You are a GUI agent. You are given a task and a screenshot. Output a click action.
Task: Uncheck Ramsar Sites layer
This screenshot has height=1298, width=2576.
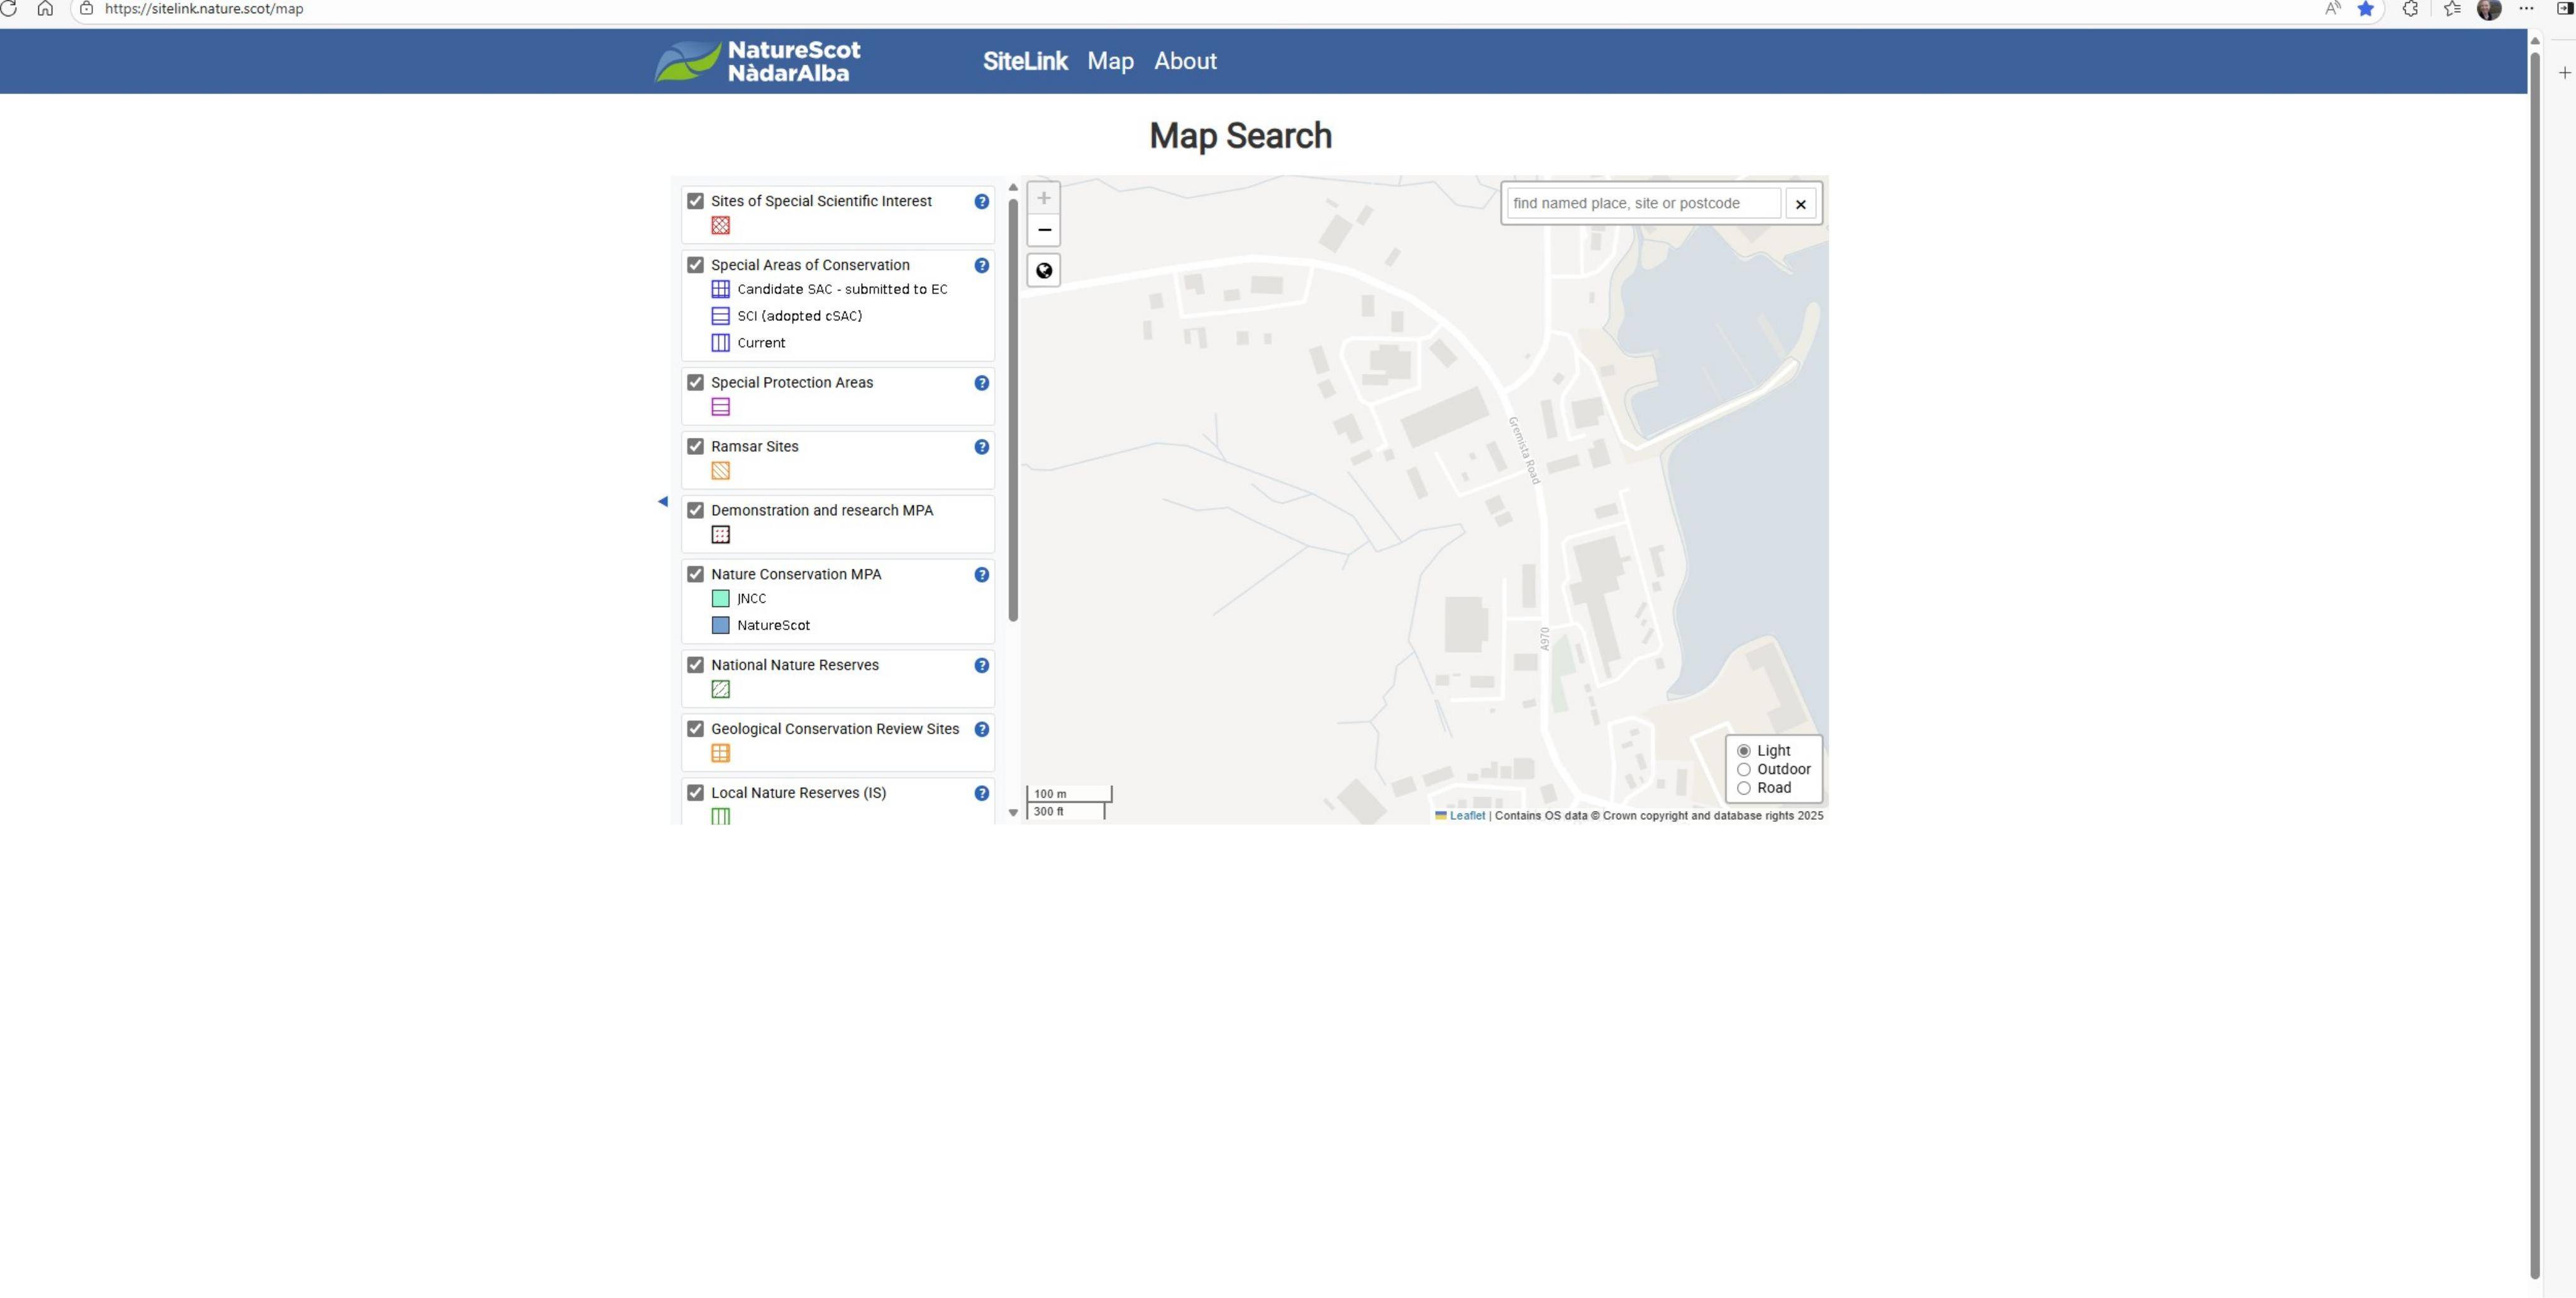click(x=695, y=446)
